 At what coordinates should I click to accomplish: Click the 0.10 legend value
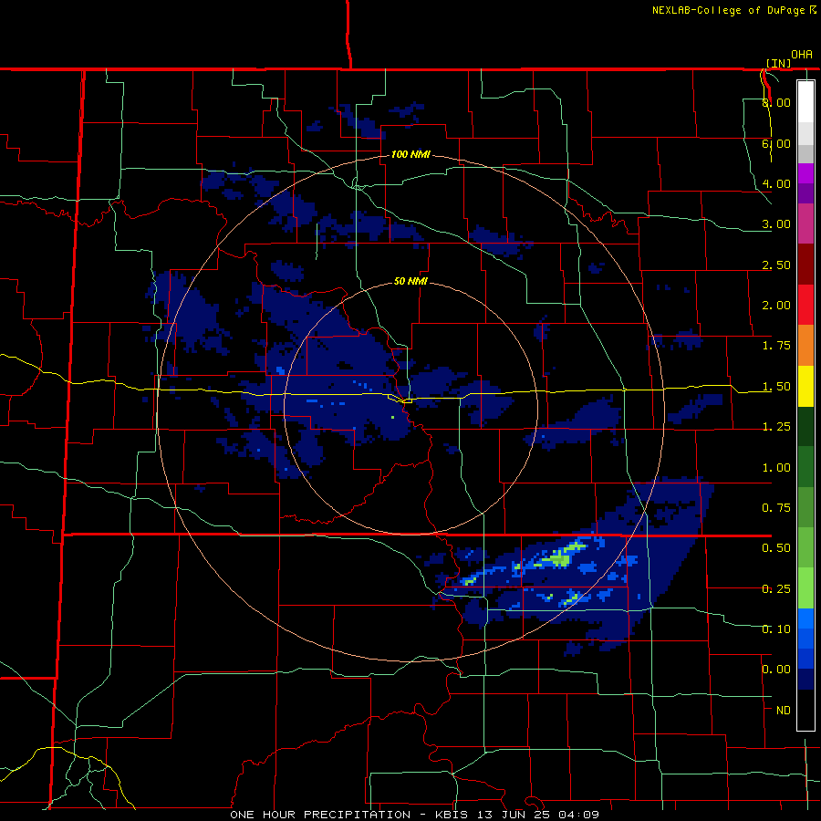click(x=776, y=629)
